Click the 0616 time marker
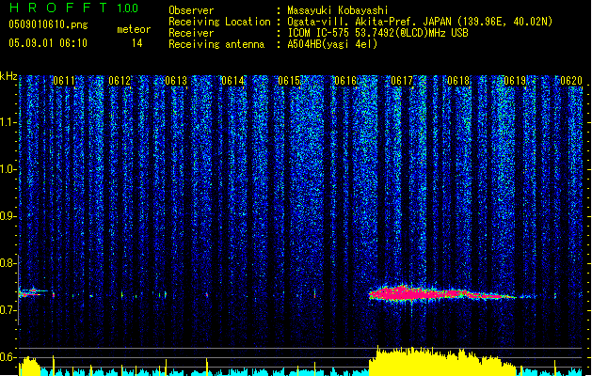The image size is (592, 376). point(345,81)
